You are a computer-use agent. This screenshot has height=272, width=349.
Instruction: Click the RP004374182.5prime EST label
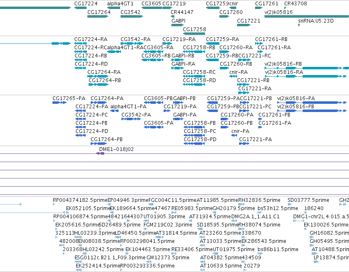[x=80, y=200]
